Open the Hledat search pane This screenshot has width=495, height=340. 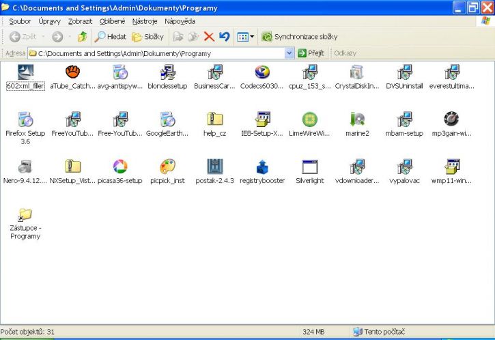point(111,37)
